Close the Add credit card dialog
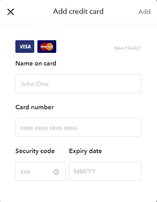The height and width of the screenshot is (202, 157). 11,12
